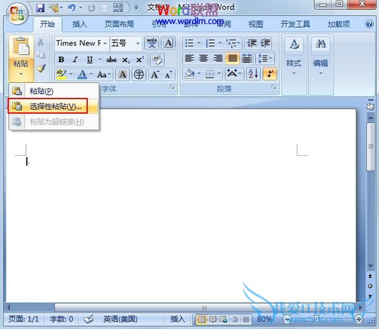Toggle align text left
Image resolution: width=379 pixels, height=329 pixels.
(x=189, y=59)
